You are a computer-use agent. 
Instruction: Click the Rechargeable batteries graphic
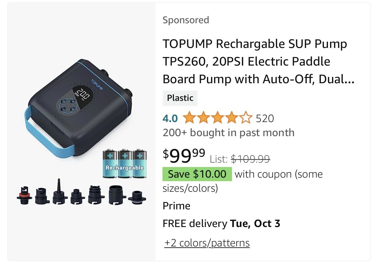coord(125,164)
